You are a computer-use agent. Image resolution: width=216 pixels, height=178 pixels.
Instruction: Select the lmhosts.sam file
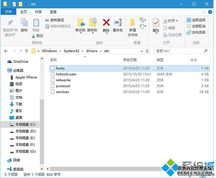(129, 74)
